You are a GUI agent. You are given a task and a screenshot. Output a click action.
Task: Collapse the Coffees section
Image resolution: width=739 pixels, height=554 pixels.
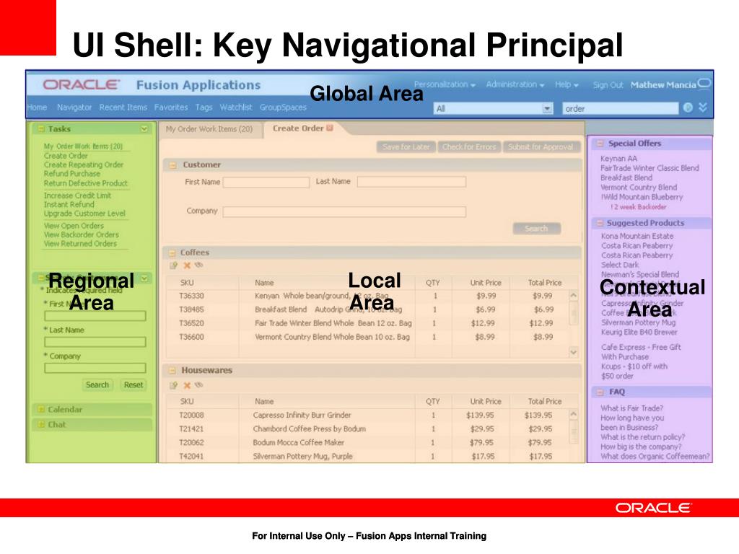tap(172, 253)
